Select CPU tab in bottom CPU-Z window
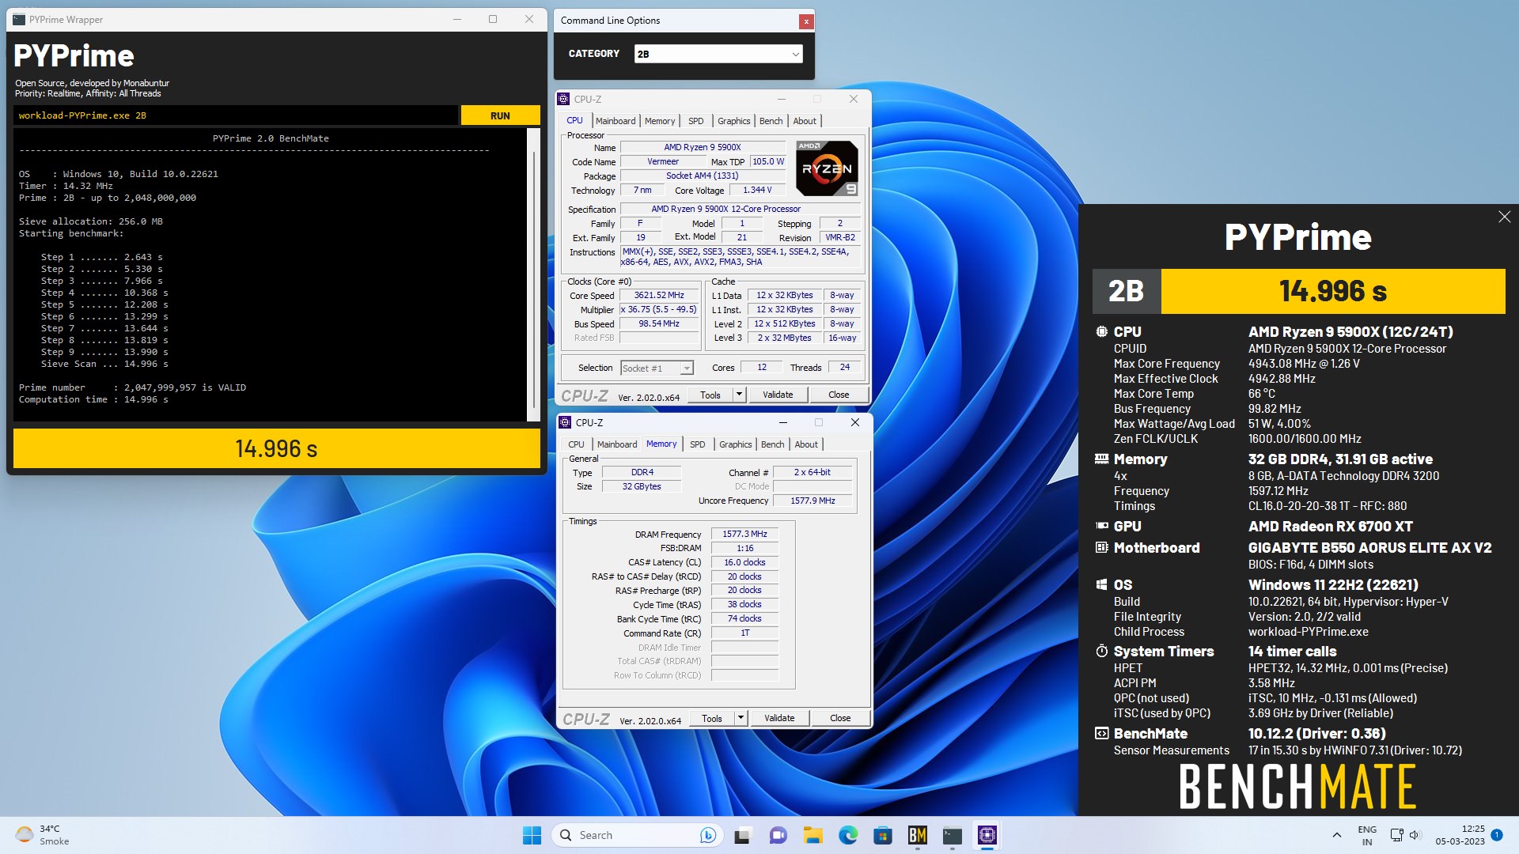The width and height of the screenshot is (1519, 854). click(576, 444)
